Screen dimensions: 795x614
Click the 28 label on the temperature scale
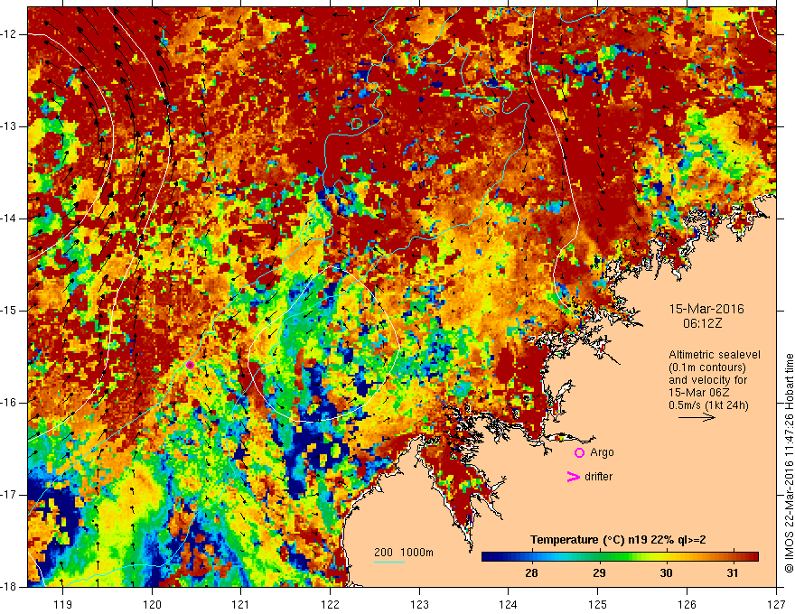click(531, 573)
